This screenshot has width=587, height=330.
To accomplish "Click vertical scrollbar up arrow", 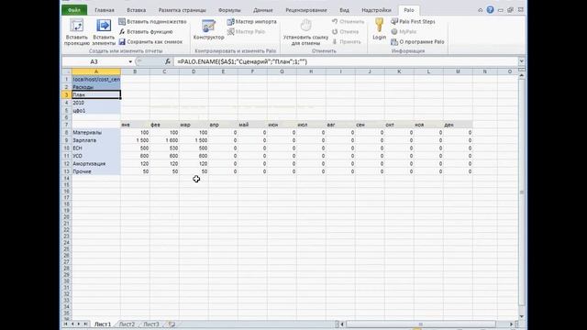I will pos(521,75).
